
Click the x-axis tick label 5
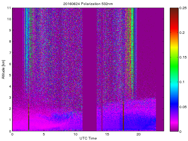44,134
